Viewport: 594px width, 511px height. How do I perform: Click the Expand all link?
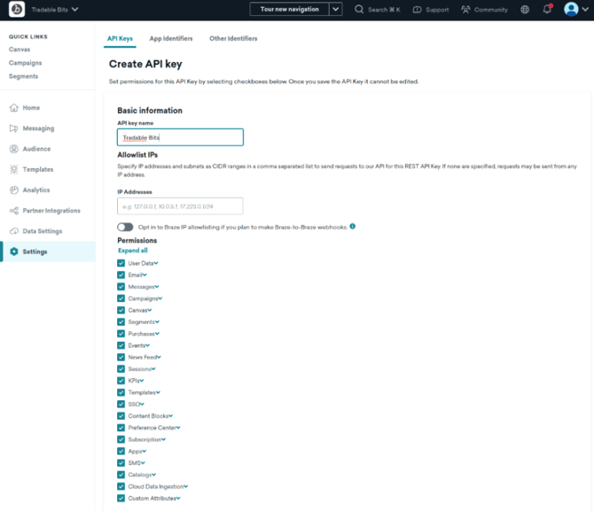tap(132, 251)
